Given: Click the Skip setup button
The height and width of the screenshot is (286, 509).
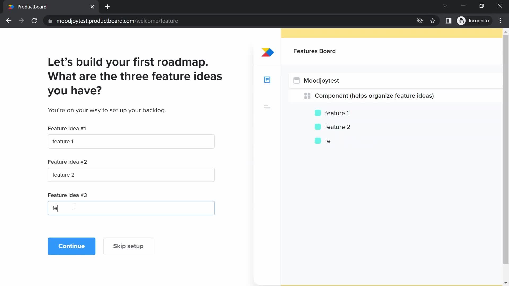Looking at the screenshot, I should coord(128,246).
